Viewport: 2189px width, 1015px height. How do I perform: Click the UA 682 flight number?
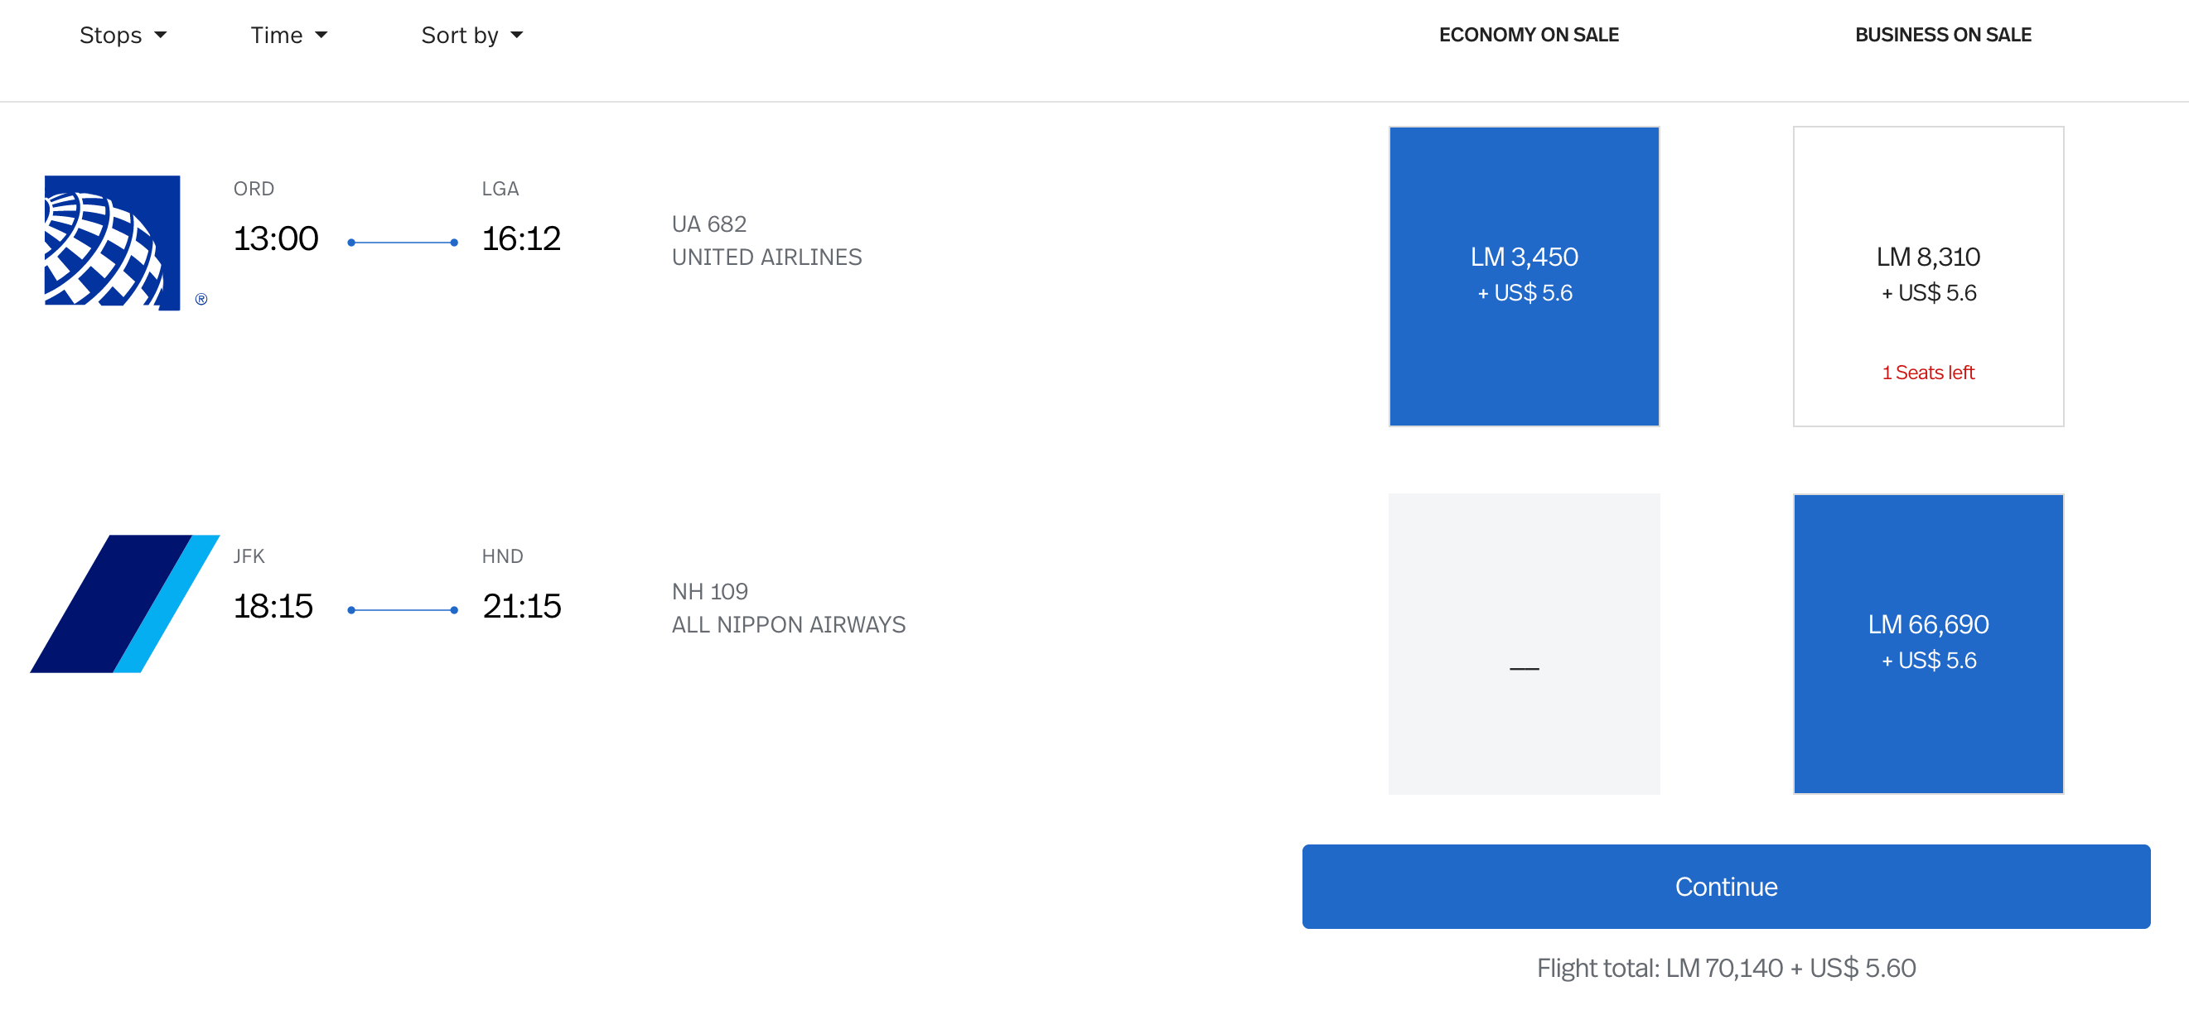[x=708, y=224]
